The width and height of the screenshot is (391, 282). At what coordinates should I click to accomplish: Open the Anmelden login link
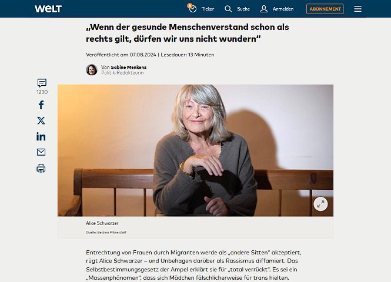pyautogui.click(x=283, y=9)
